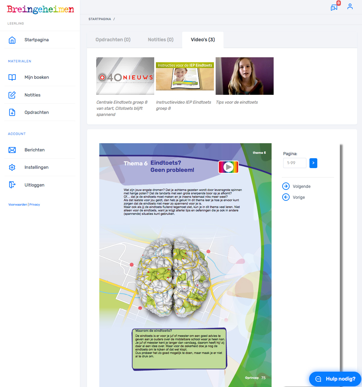Open the 040 Nieuws video thumbnail

point(125,76)
